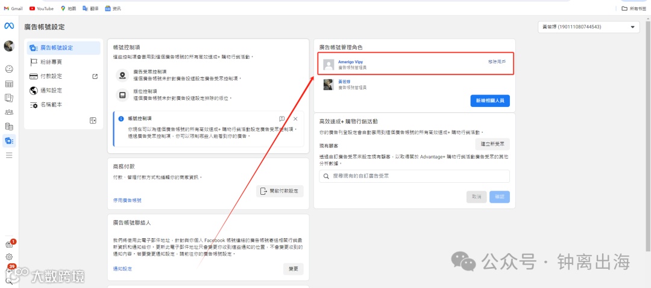This screenshot has height=288, width=651.
Task: Click the magnifier icon in audience search
Action: (x=327, y=176)
